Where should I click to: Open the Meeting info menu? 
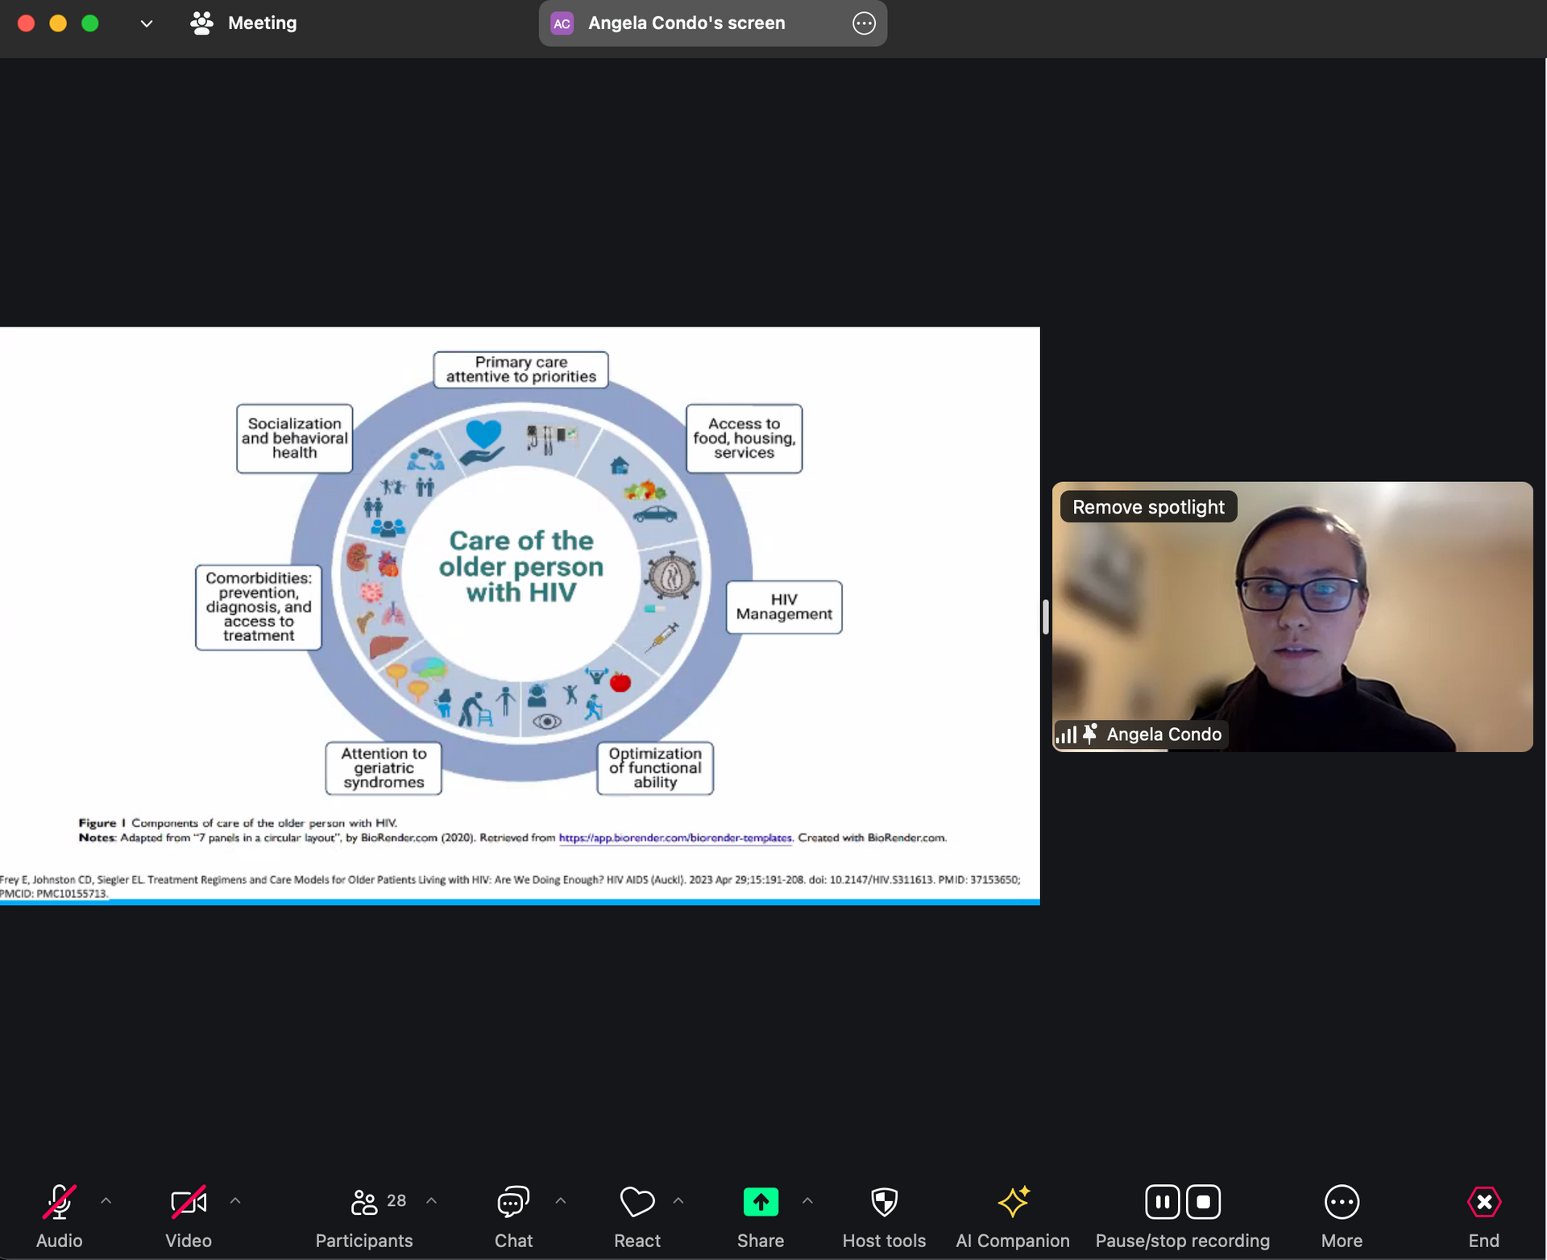point(244,23)
